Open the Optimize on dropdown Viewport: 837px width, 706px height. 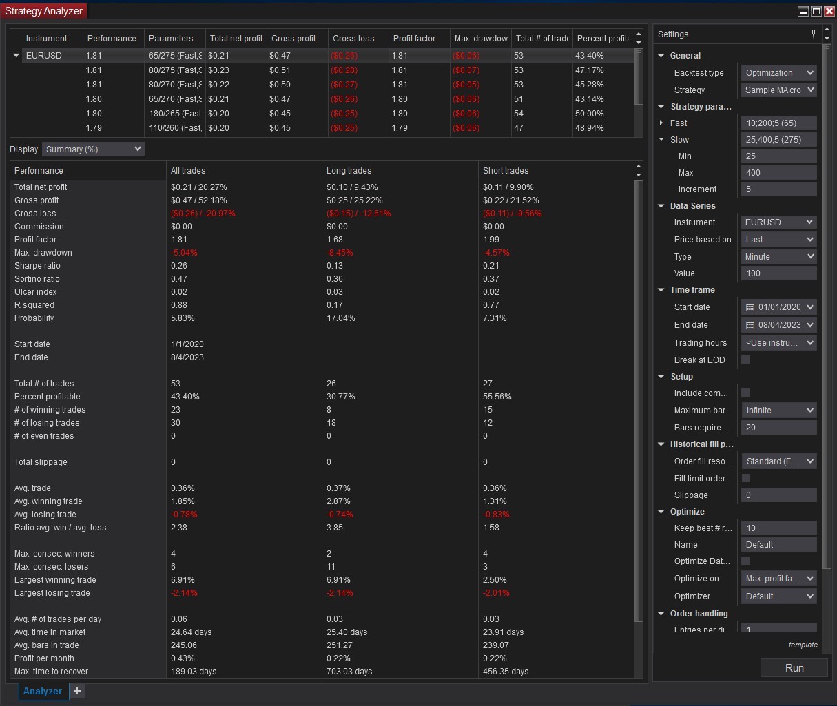pos(779,579)
